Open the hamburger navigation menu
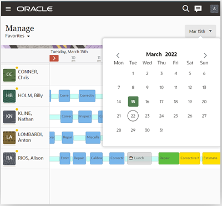The image size is (222, 206). (x=8, y=9)
